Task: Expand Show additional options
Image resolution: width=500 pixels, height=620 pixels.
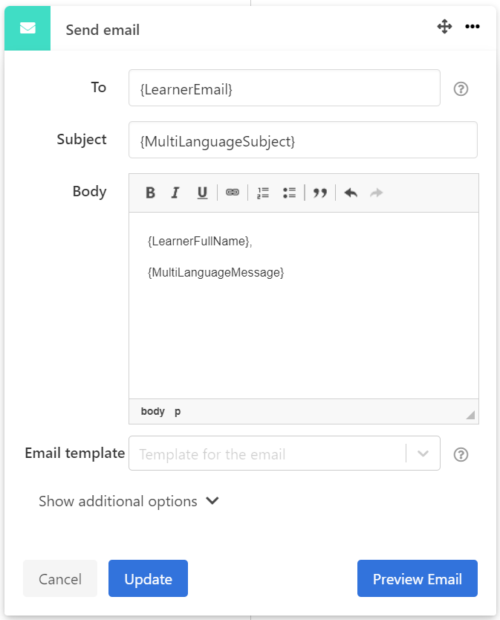Action: 129,501
